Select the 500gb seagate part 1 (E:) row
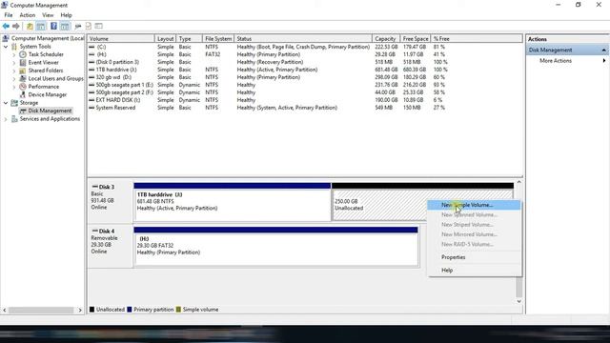This screenshot has height=343, width=610. click(x=269, y=85)
